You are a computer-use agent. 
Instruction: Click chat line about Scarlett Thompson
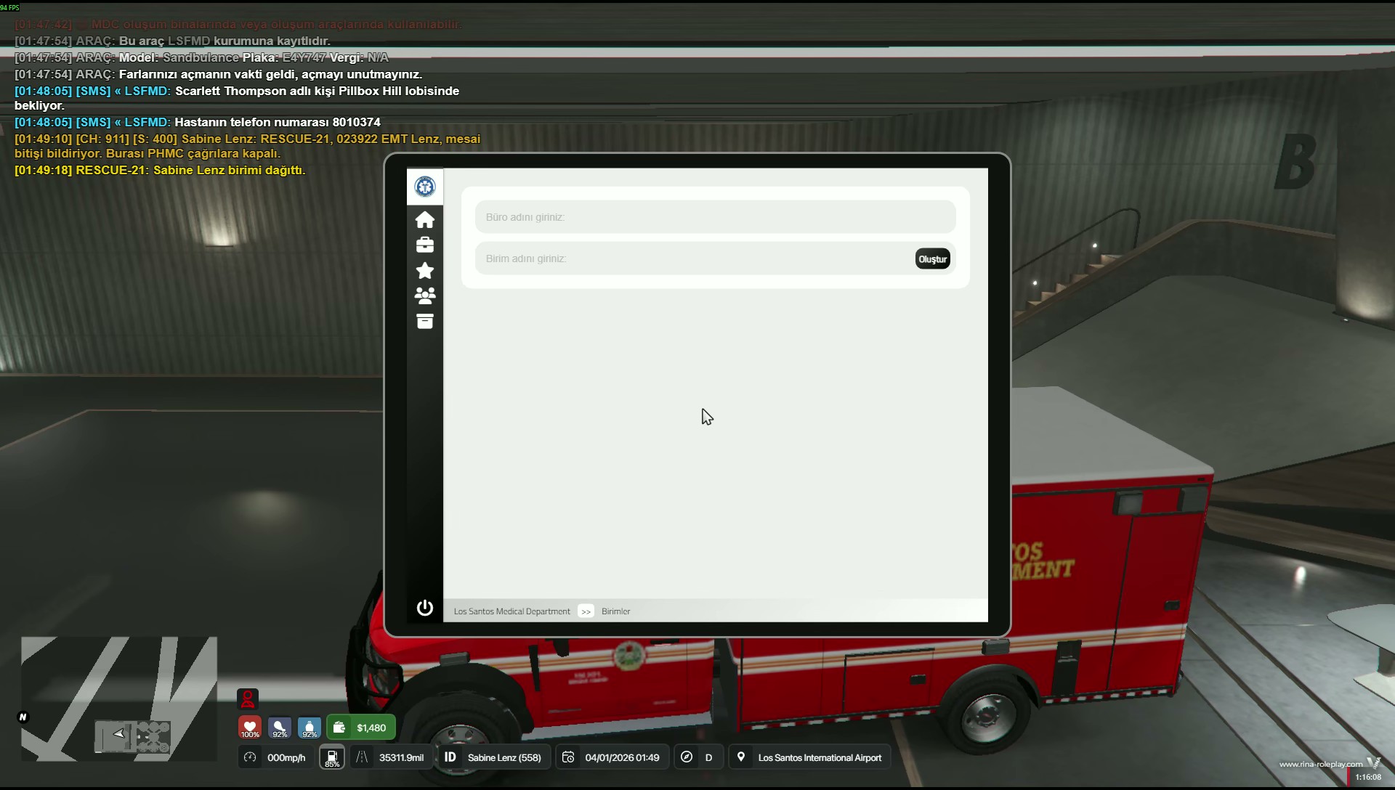pyautogui.click(x=237, y=98)
